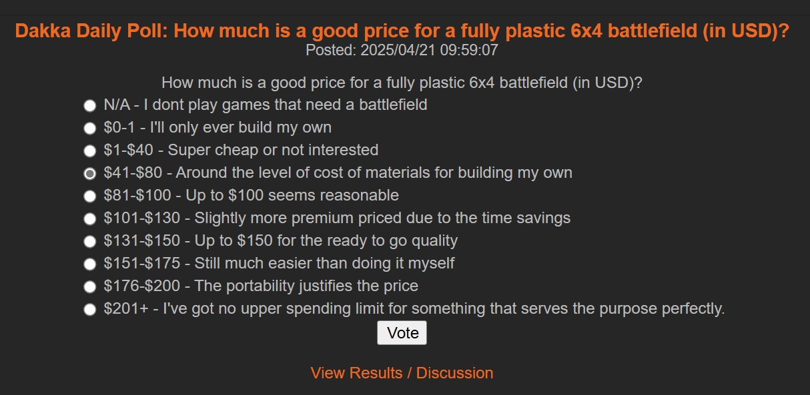Choose the $0-1 build my own radio button
Screen dimensions: 810x395
tap(89, 128)
